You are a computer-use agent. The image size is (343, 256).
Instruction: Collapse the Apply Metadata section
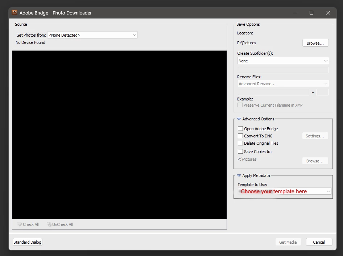(239, 176)
